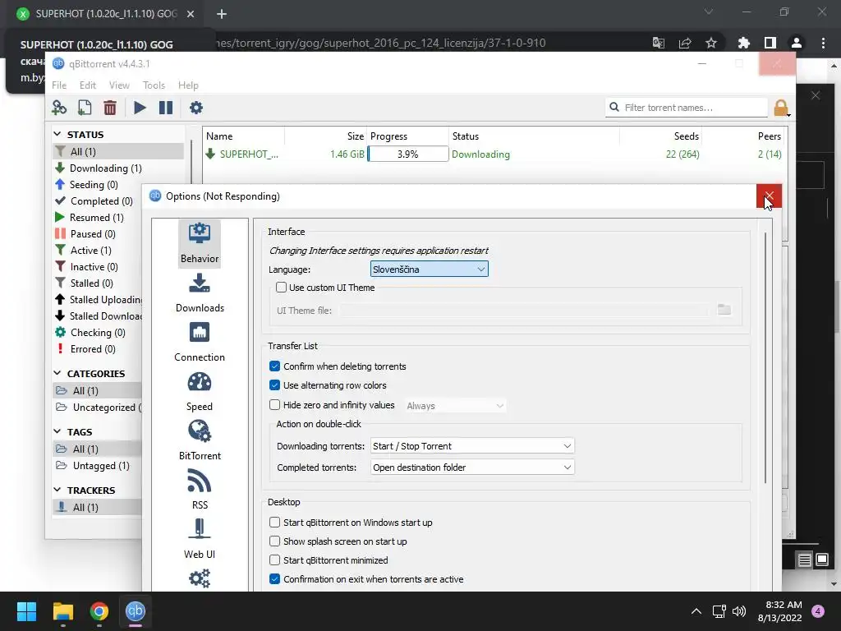Collapse the TAGS sidebar section
This screenshot has width=841, height=631.
58,431
